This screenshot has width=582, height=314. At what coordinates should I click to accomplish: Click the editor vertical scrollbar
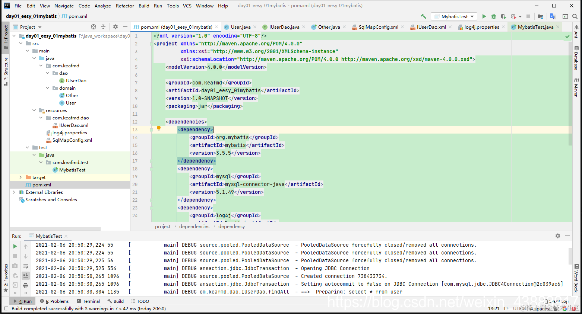click(570, 93)
